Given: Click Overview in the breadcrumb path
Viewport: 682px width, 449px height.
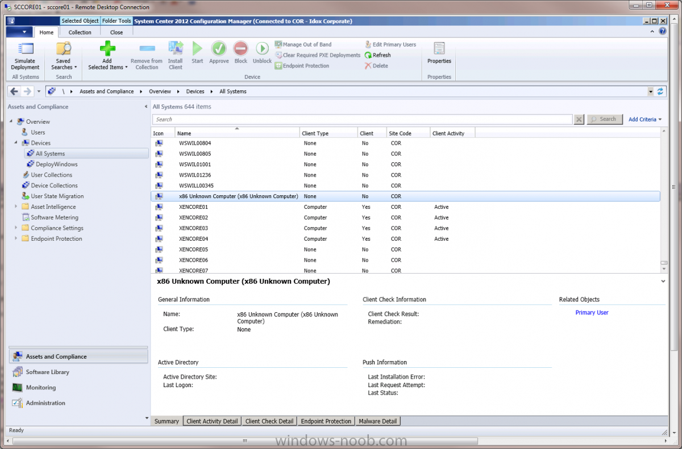Looking at the screenshot, I should (x=160, y=91).
